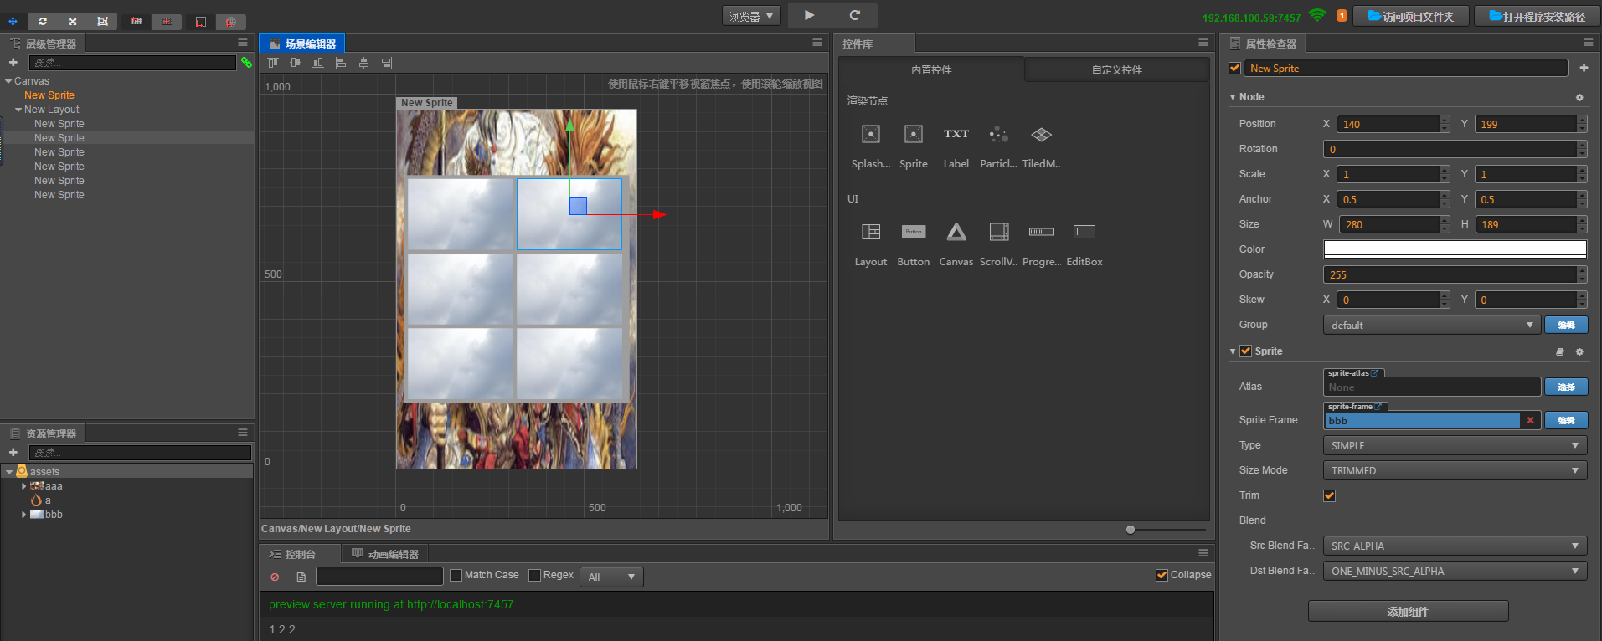Open the console log level All dropdown
This screenshot has height=641, width=1602.
[612, 577]
